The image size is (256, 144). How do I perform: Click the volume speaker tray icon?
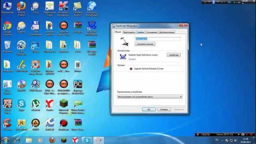[x=236, y=140]
